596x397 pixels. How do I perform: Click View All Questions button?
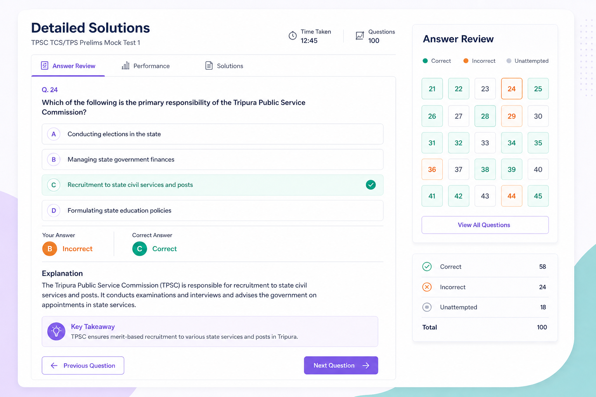[x=485, y=225]
